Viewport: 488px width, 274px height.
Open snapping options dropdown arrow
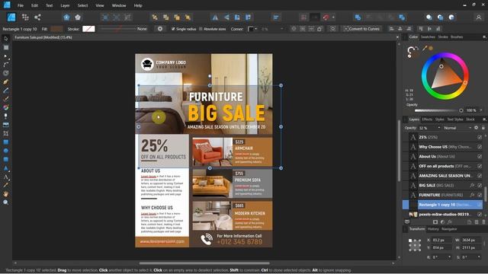coord(333,18)
